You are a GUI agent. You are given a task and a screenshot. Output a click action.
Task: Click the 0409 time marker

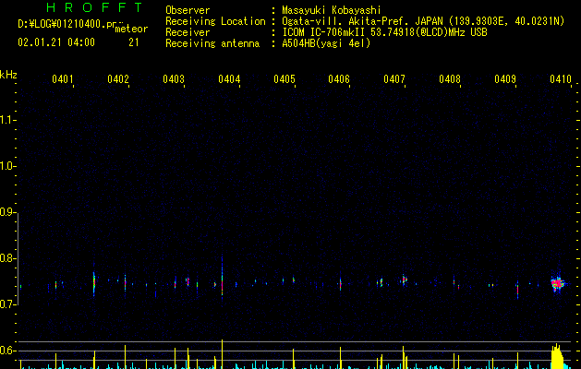point(505,79)
